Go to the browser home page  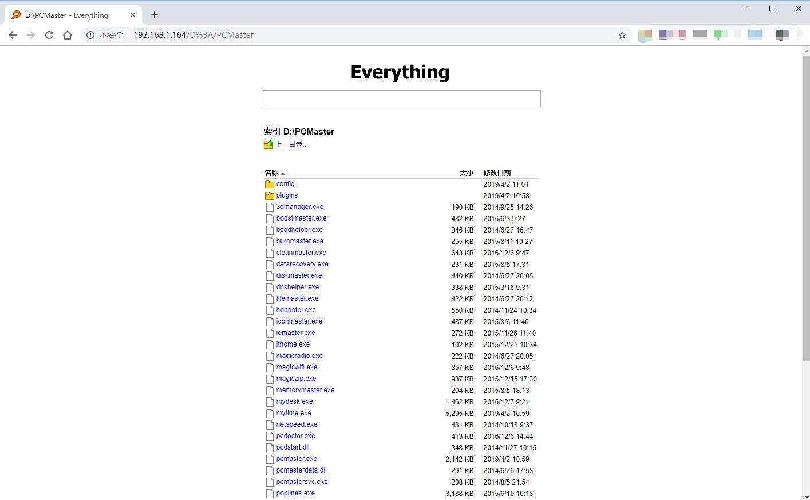coord(68,35)
